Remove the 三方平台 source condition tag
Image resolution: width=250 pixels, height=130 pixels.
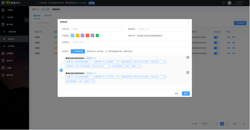[117, 77]
